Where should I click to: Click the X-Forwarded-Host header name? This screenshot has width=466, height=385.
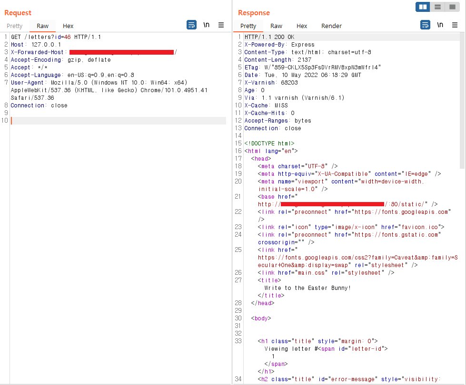point(37,52)
